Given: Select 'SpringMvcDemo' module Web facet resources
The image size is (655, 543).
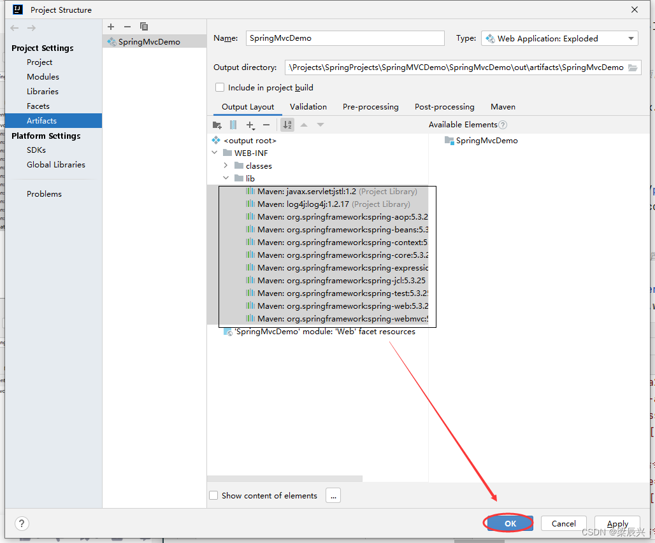Looking at the screenshot, I should (x=320, y=332).
